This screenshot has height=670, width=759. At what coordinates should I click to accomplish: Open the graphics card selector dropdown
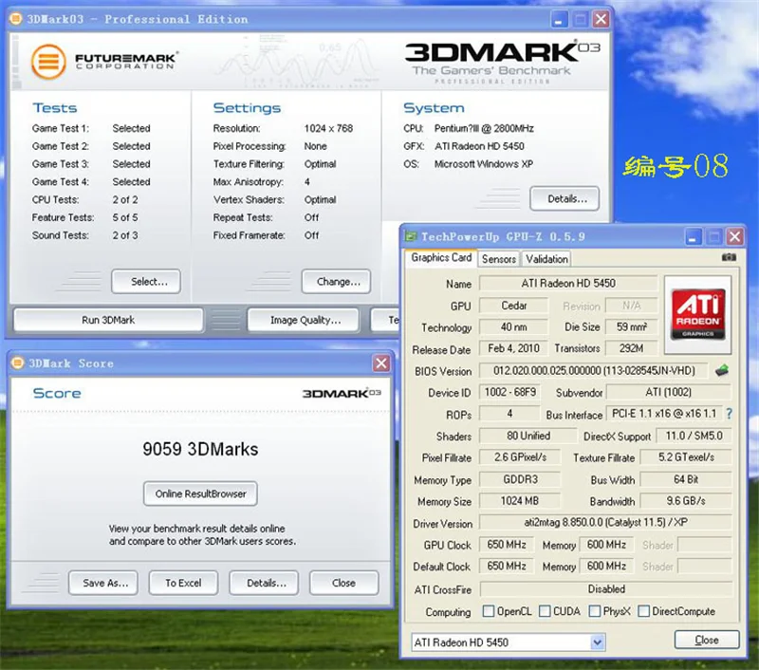click(x=596, y=642)
